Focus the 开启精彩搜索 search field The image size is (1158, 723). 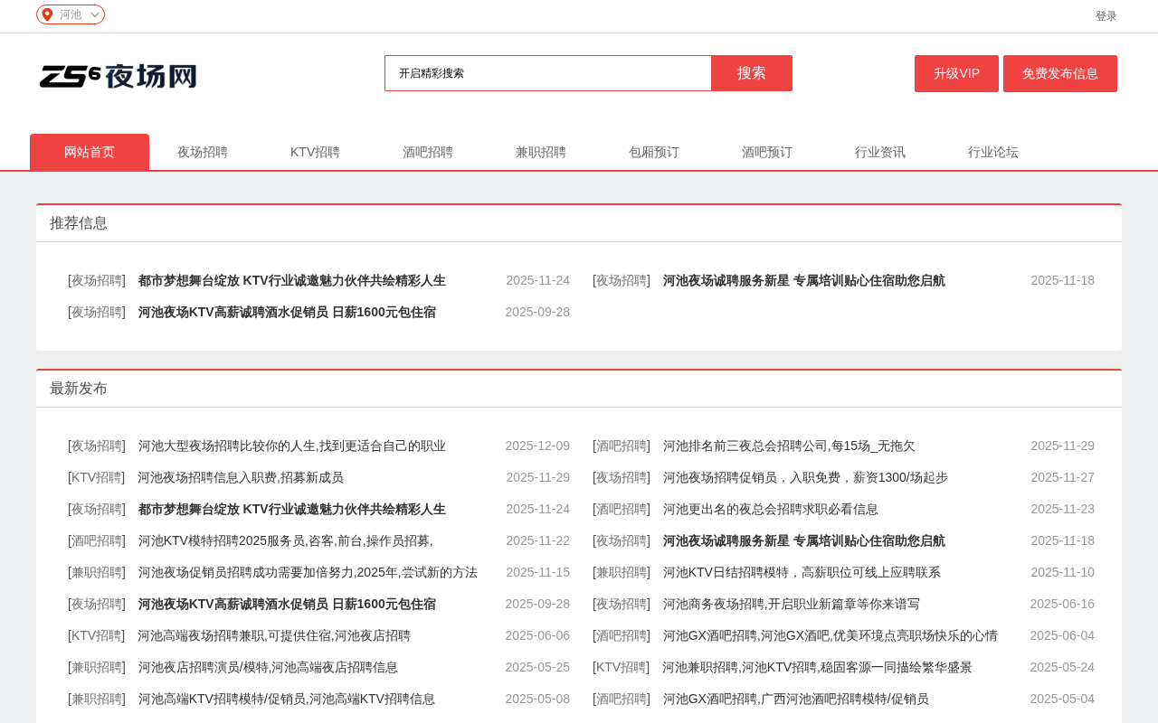pyautogui.click(x=548, y=73)
